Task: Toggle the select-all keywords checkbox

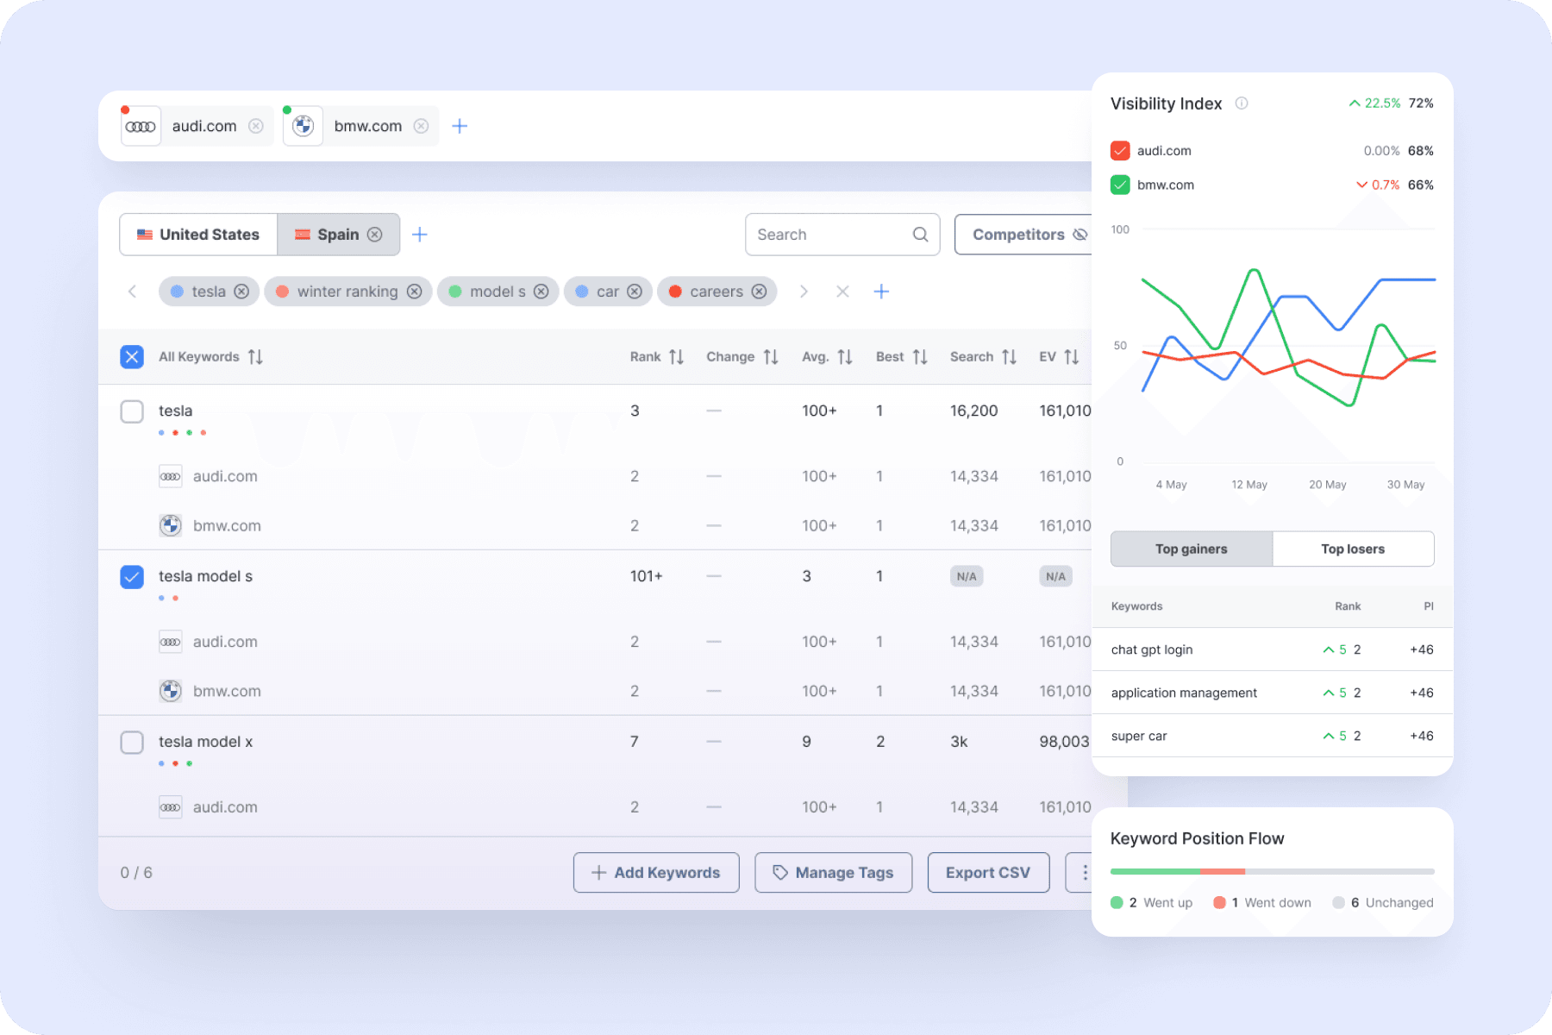Action: tap(132, 357)
